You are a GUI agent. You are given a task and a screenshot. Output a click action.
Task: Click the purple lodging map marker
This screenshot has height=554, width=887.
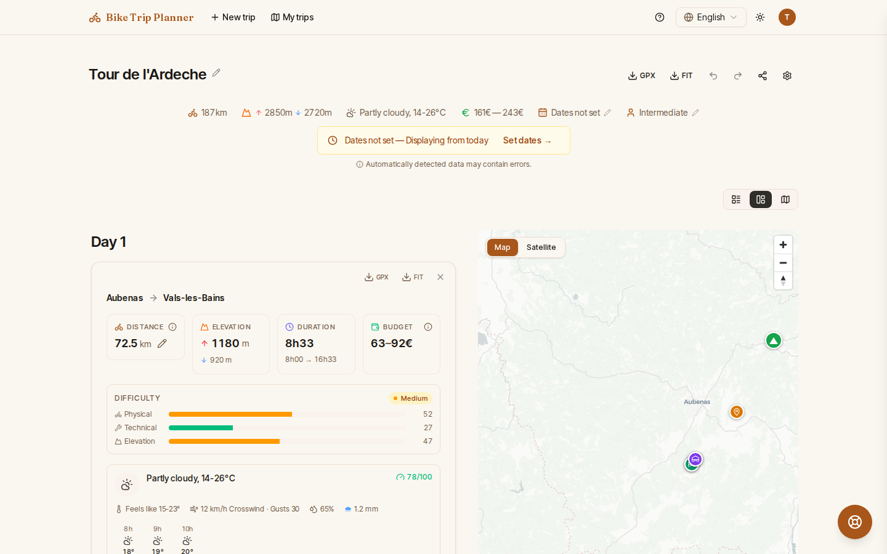[x=695, y=459]
